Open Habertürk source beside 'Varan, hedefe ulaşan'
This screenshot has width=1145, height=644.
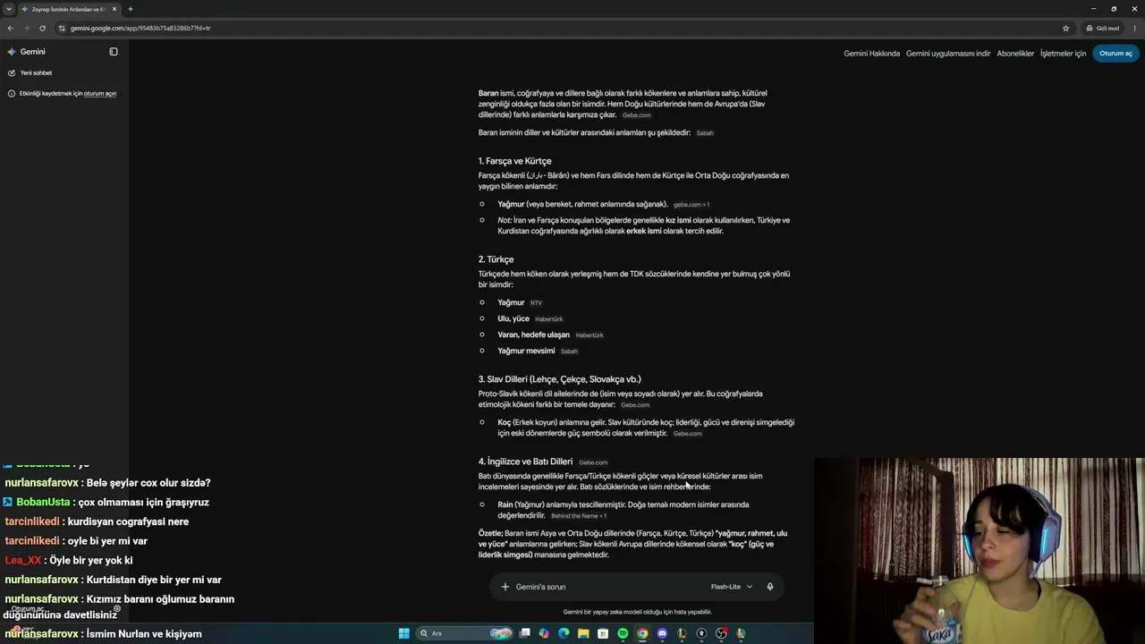pyautogui.click(x=589, y=335)
